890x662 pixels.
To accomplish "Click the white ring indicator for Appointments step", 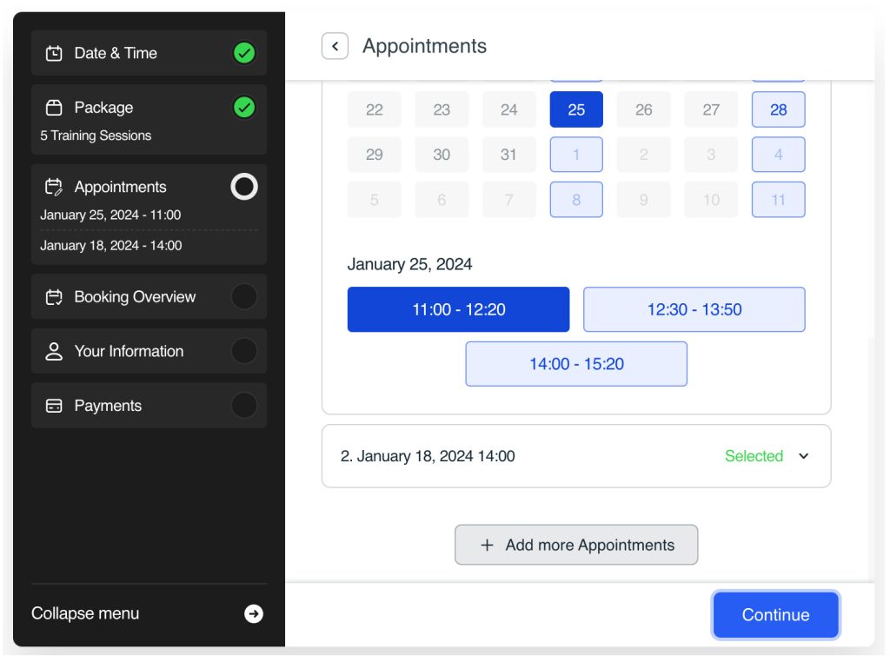I will point(244,187).
